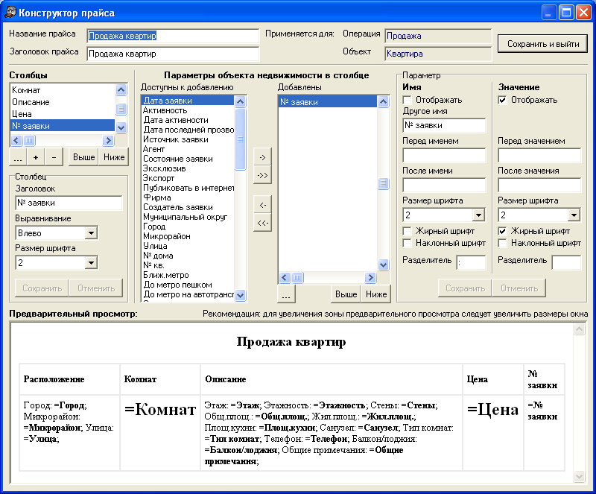This screenshot has height=494, width=596.
Task: Click the column Заголовок input field
Action: (69, 203)
